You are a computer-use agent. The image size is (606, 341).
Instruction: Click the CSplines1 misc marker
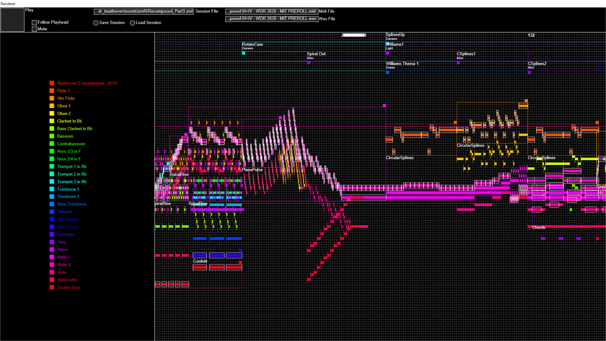pos(458,63)
